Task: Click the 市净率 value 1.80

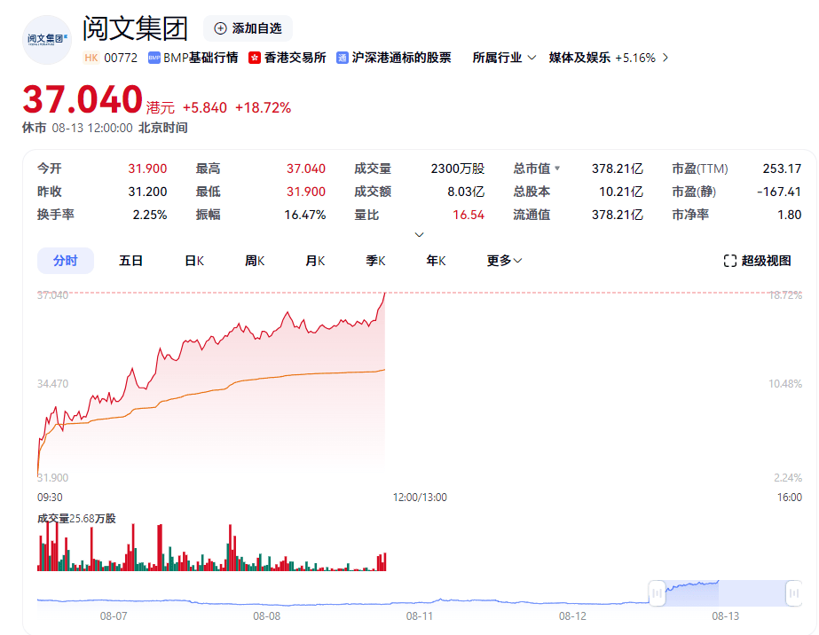Action: 789,215
